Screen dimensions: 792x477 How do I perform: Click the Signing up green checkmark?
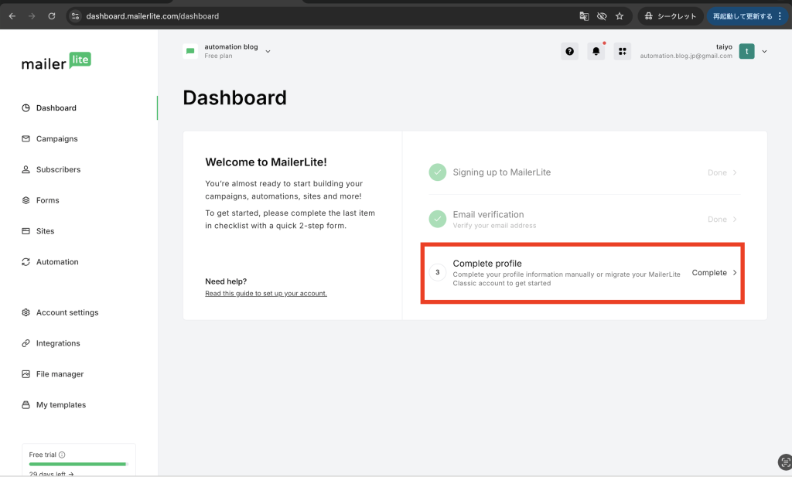tap(438, 172)
